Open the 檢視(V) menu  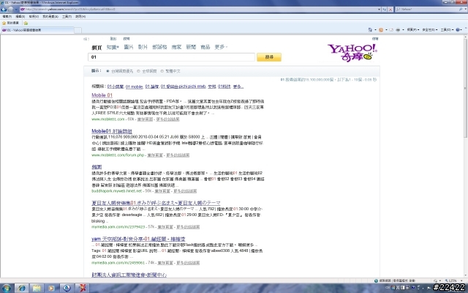(x=34, y=16)
